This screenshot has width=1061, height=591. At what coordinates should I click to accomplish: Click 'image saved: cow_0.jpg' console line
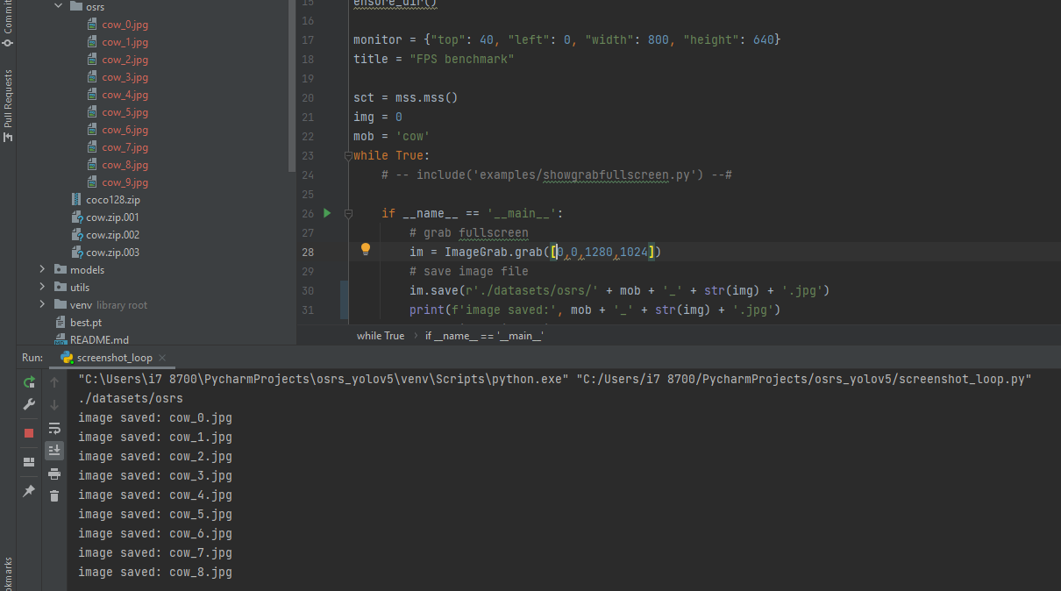155,418
